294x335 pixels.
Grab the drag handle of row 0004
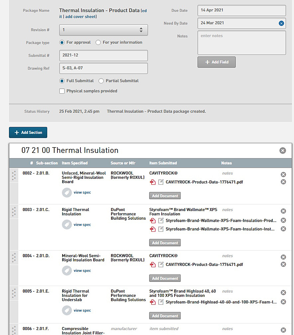click(14, 258)
